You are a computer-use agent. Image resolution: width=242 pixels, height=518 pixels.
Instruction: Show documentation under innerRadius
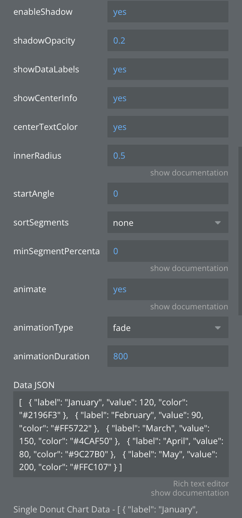click(189, 173)
